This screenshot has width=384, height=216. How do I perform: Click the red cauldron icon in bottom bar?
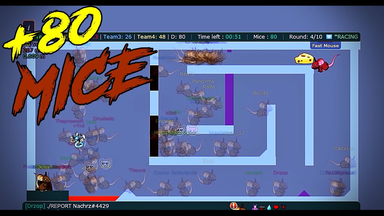(x=262, y=207)
